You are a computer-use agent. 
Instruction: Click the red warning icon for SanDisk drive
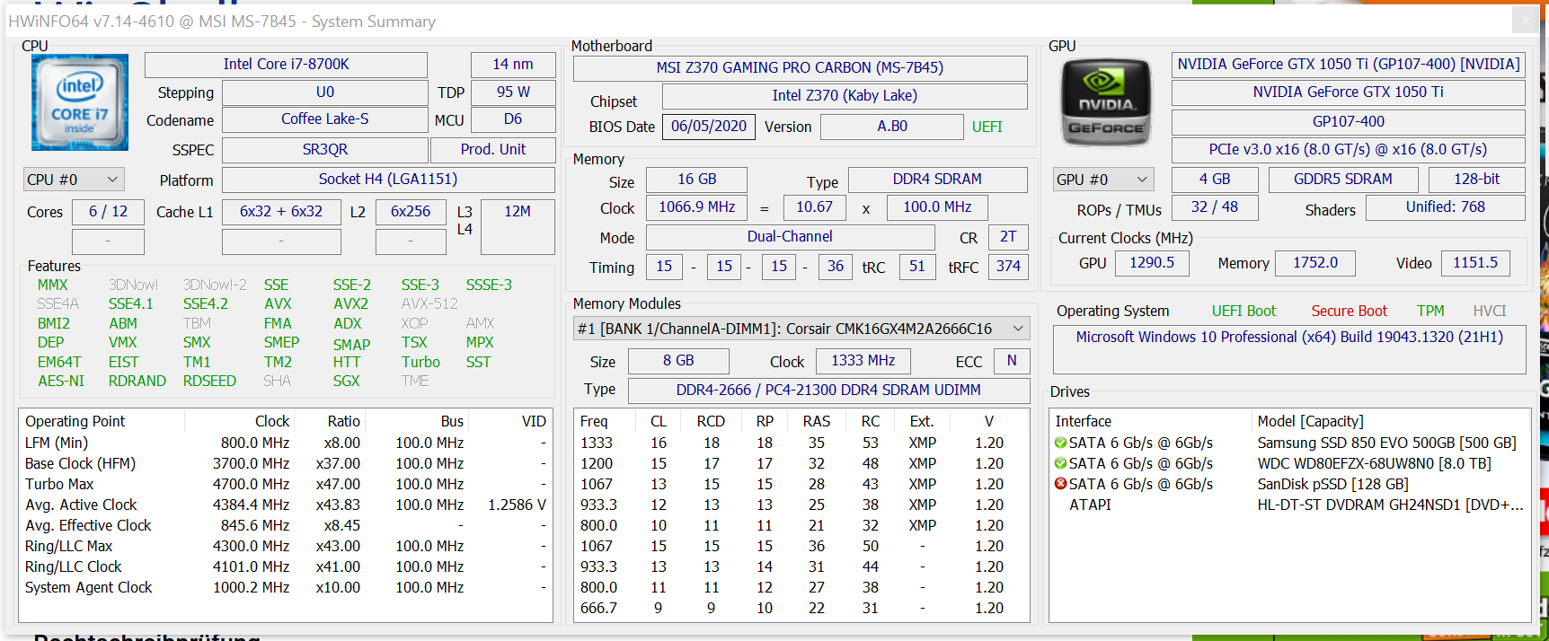point(1060,484)
